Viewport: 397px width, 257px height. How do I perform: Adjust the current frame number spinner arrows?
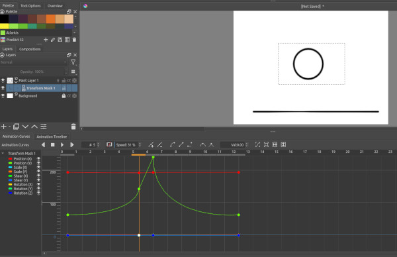[x=99, y=144]
